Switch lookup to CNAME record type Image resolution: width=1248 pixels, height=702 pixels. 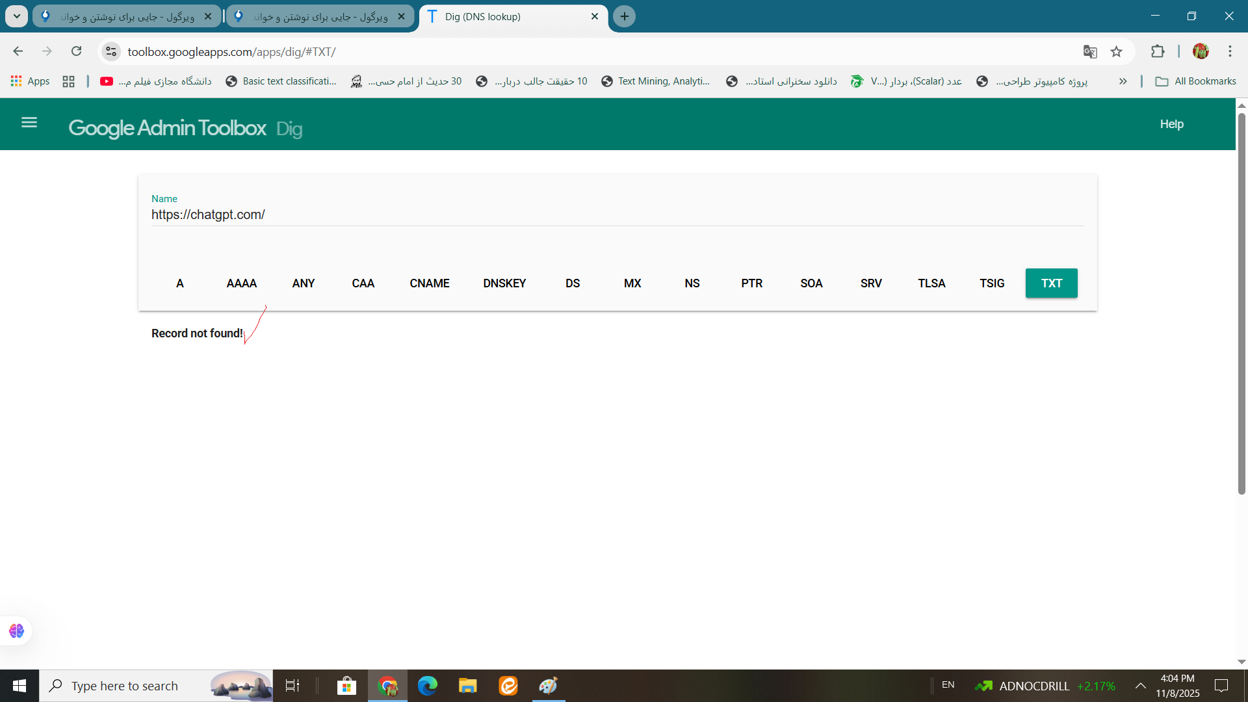pos(429,283)
